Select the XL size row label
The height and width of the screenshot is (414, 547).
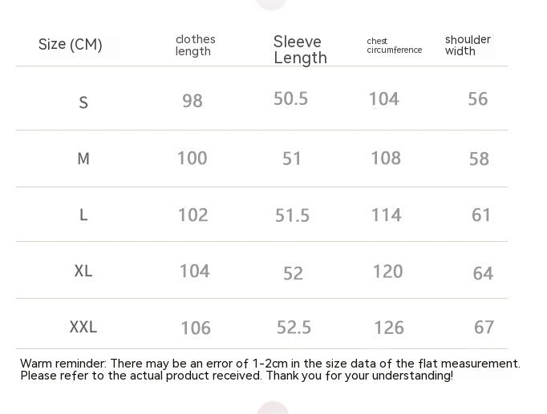coord(83,271)
